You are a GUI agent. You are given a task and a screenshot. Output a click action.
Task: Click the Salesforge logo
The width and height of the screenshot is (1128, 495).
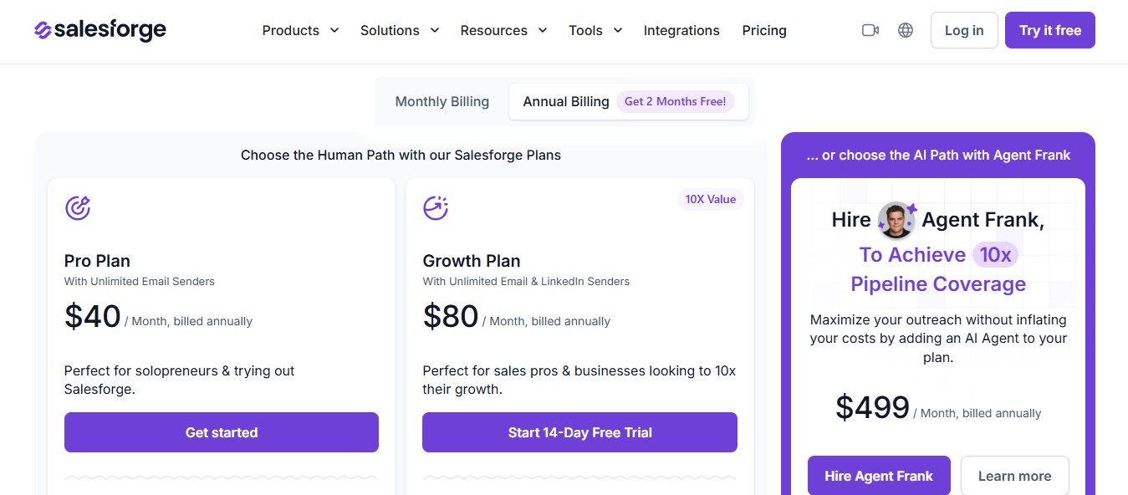99,29
